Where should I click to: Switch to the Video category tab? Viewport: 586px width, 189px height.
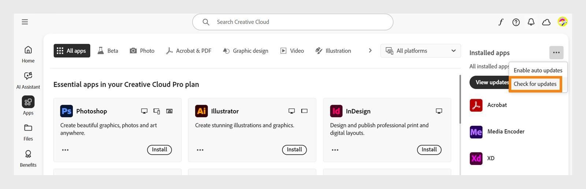coord(292,51)
